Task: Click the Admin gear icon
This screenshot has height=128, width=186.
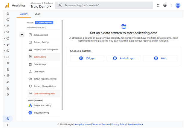Action: pos(8,119)
